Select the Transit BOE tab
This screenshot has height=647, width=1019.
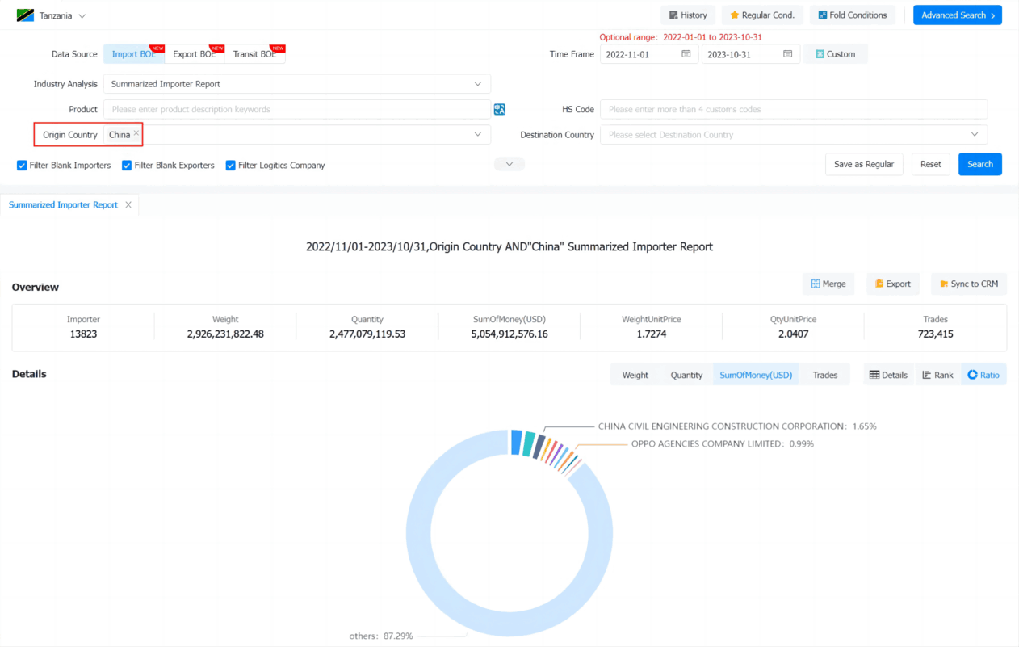tap(254, 54)
